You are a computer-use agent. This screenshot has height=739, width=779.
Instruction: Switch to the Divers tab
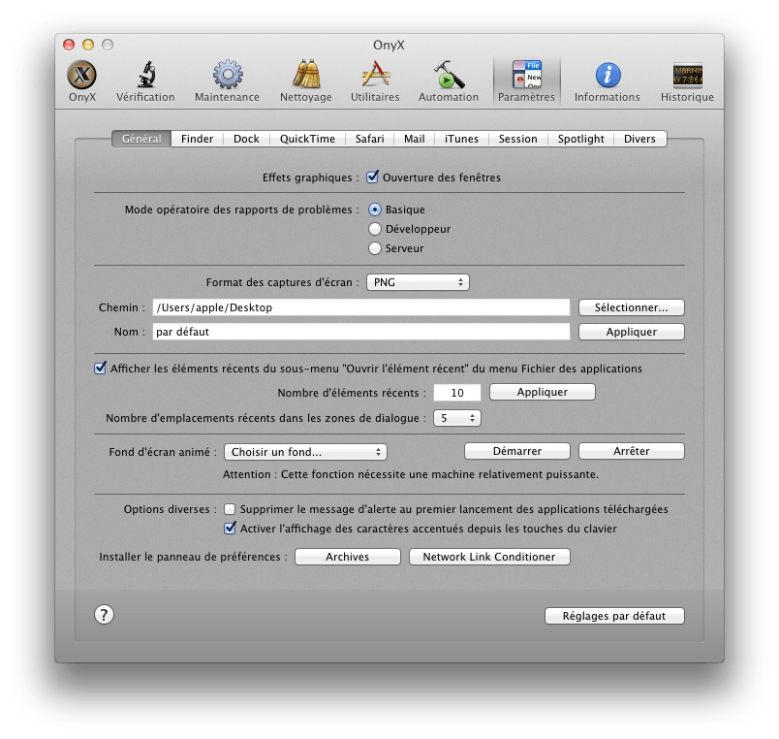[639, 139]
